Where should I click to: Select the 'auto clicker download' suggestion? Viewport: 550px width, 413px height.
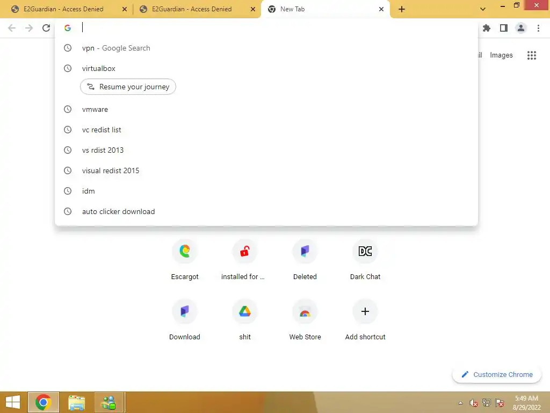pyautogui.click(x=266, y=211)
